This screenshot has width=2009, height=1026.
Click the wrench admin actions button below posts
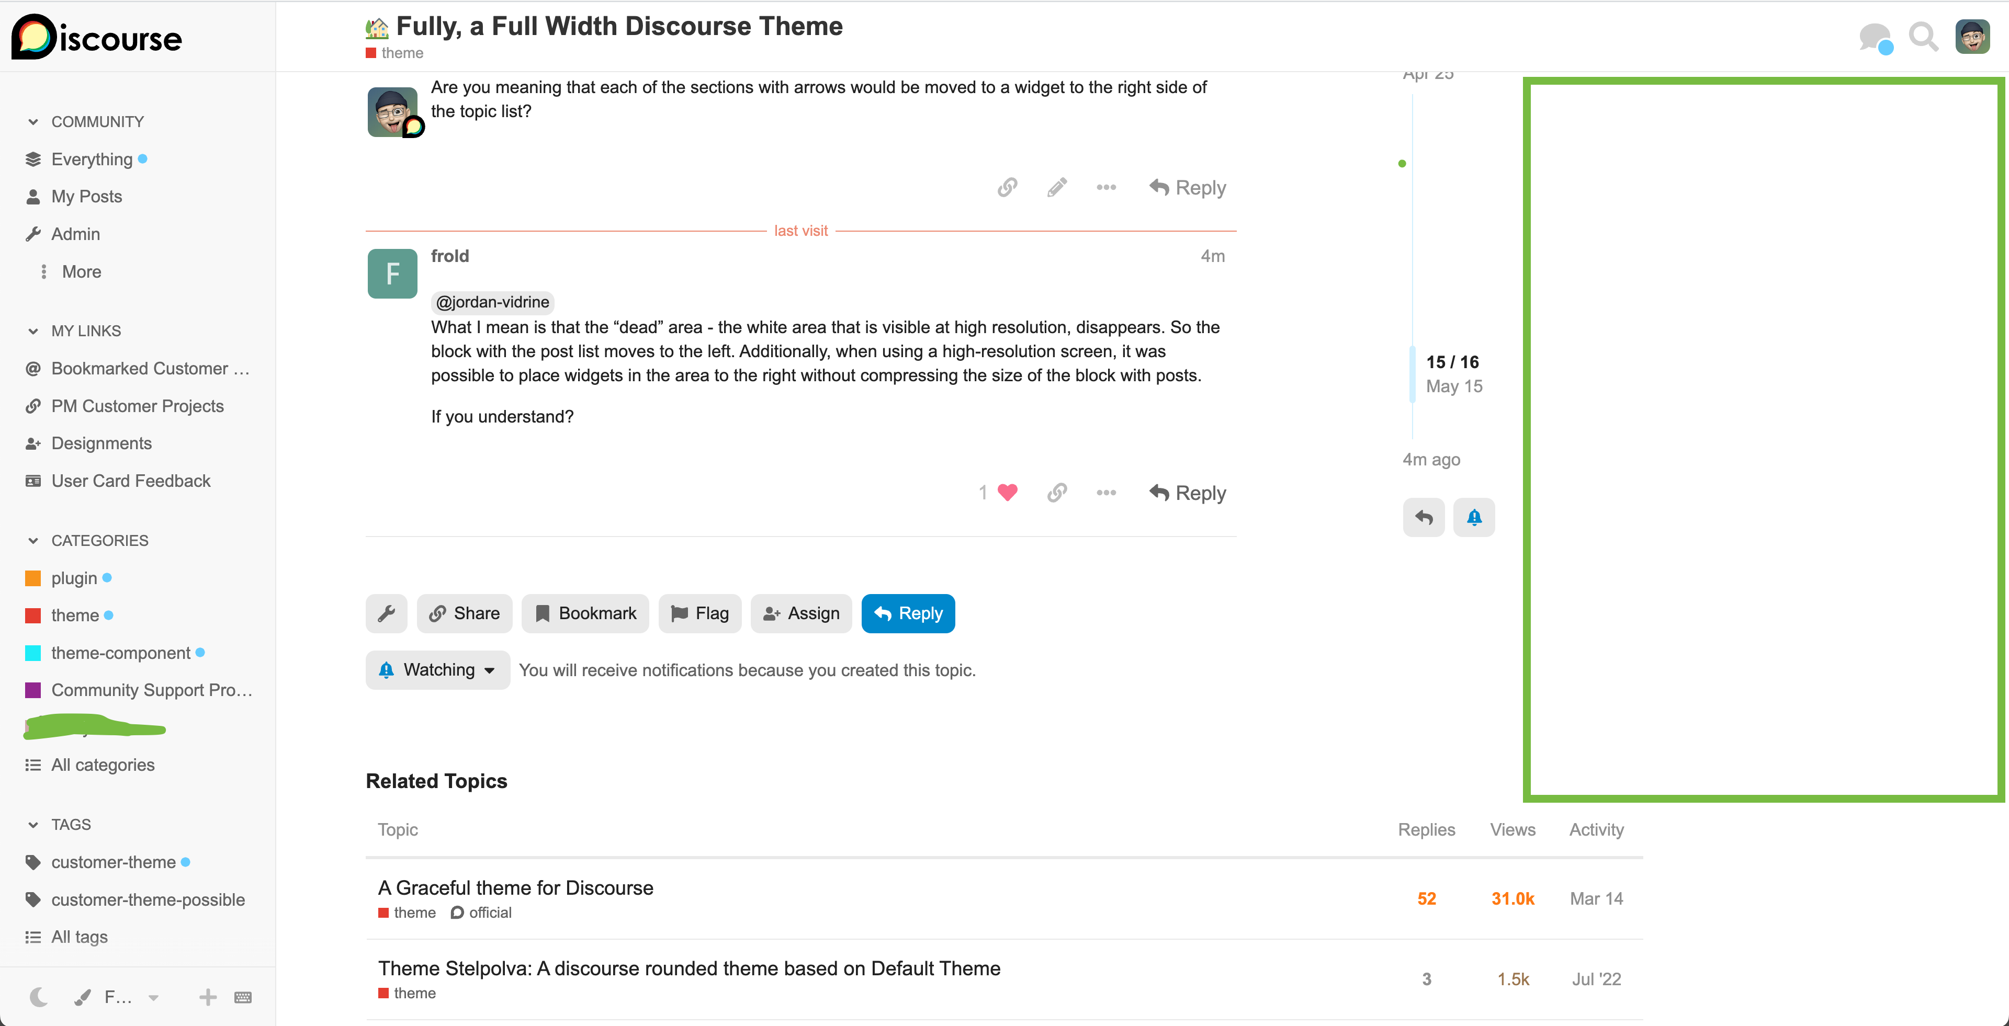(x=387, y=613)
